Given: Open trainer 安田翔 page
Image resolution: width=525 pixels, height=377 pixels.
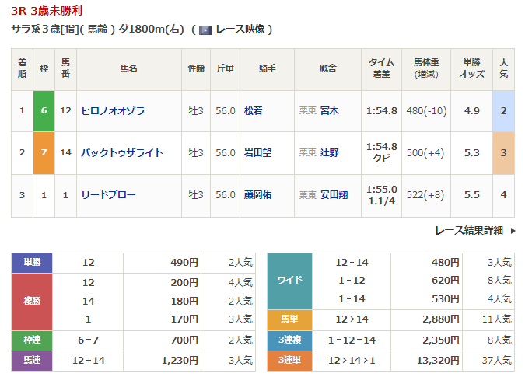Looking at the screenshot, I should (334, 195).
